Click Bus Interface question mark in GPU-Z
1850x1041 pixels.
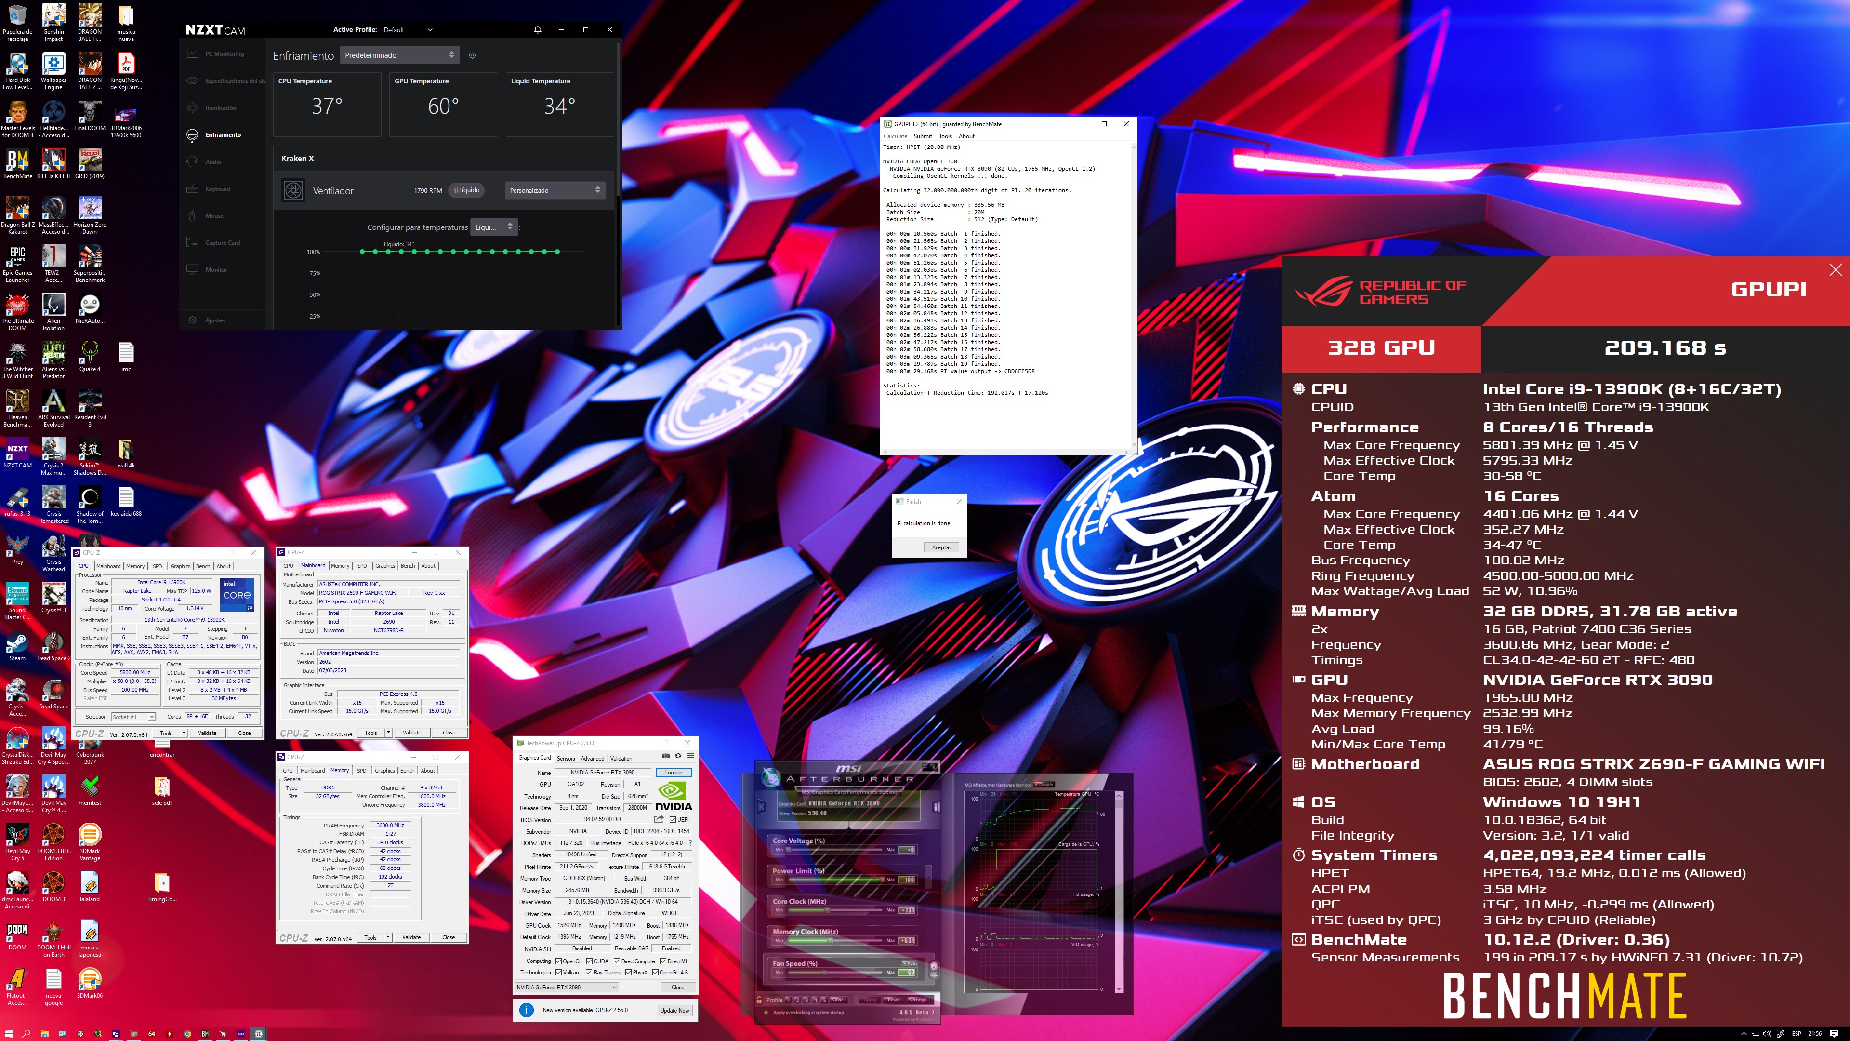(x=691, y=843)
